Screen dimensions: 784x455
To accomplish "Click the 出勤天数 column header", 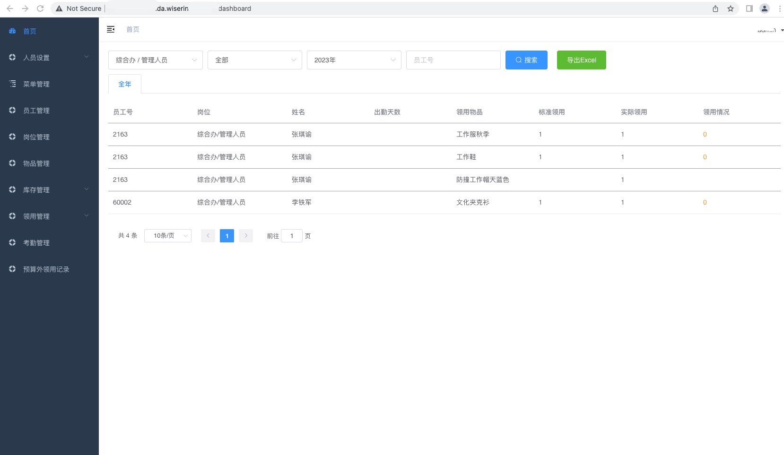I will (x=387, y=112).
